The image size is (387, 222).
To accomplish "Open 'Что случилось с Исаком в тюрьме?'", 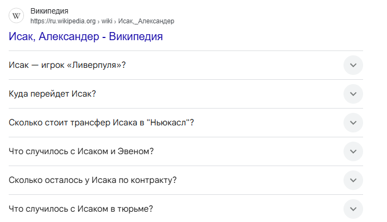I will tap(80, 209).
